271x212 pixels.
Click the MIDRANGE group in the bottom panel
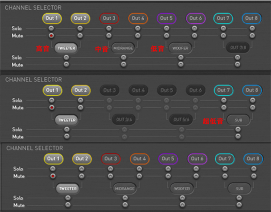(x=125, y=189)
